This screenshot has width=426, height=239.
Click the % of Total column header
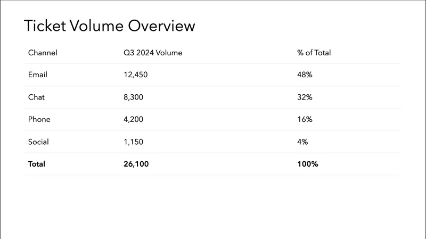click(314, 53)
